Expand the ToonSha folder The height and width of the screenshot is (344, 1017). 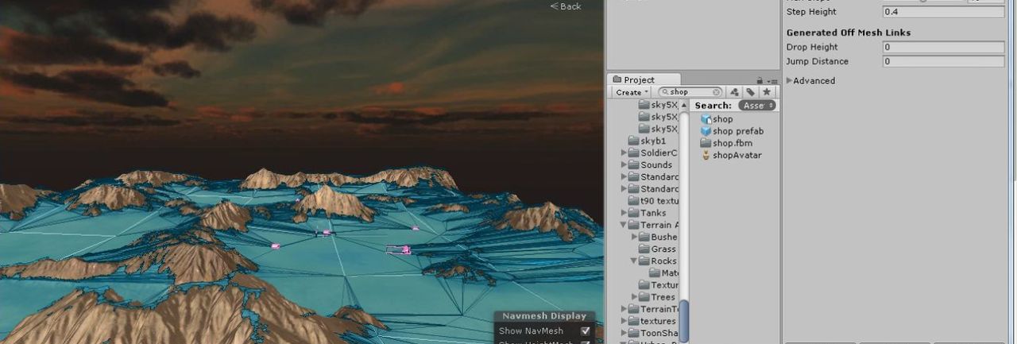(x=625, y=333)
